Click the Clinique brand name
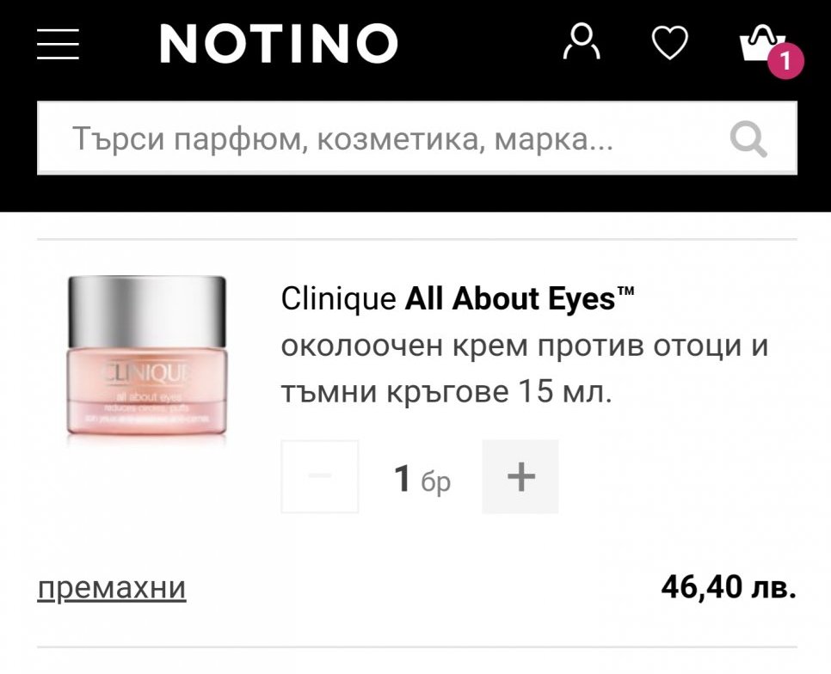Image resolution: width=831 pixels, height=674 pixels. tap(338, 299)
